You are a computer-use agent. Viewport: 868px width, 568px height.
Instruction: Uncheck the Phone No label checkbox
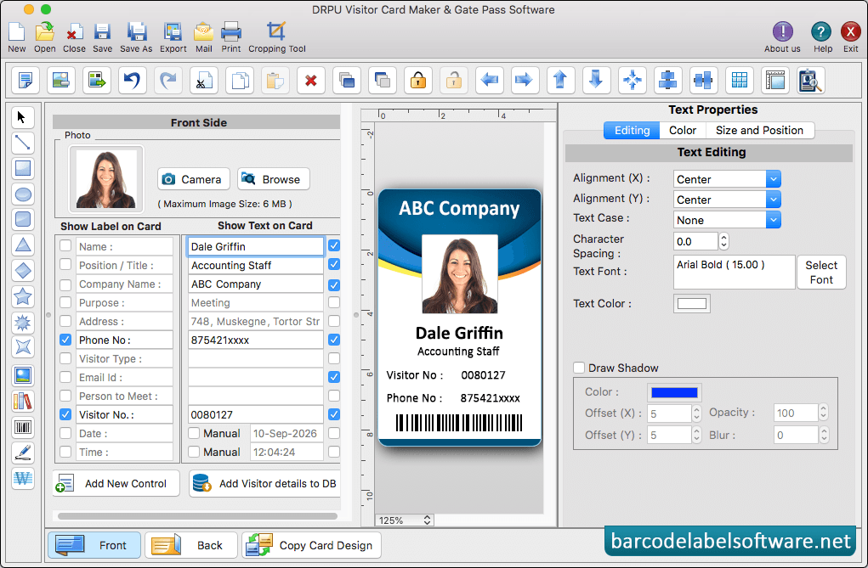(65, 340)
